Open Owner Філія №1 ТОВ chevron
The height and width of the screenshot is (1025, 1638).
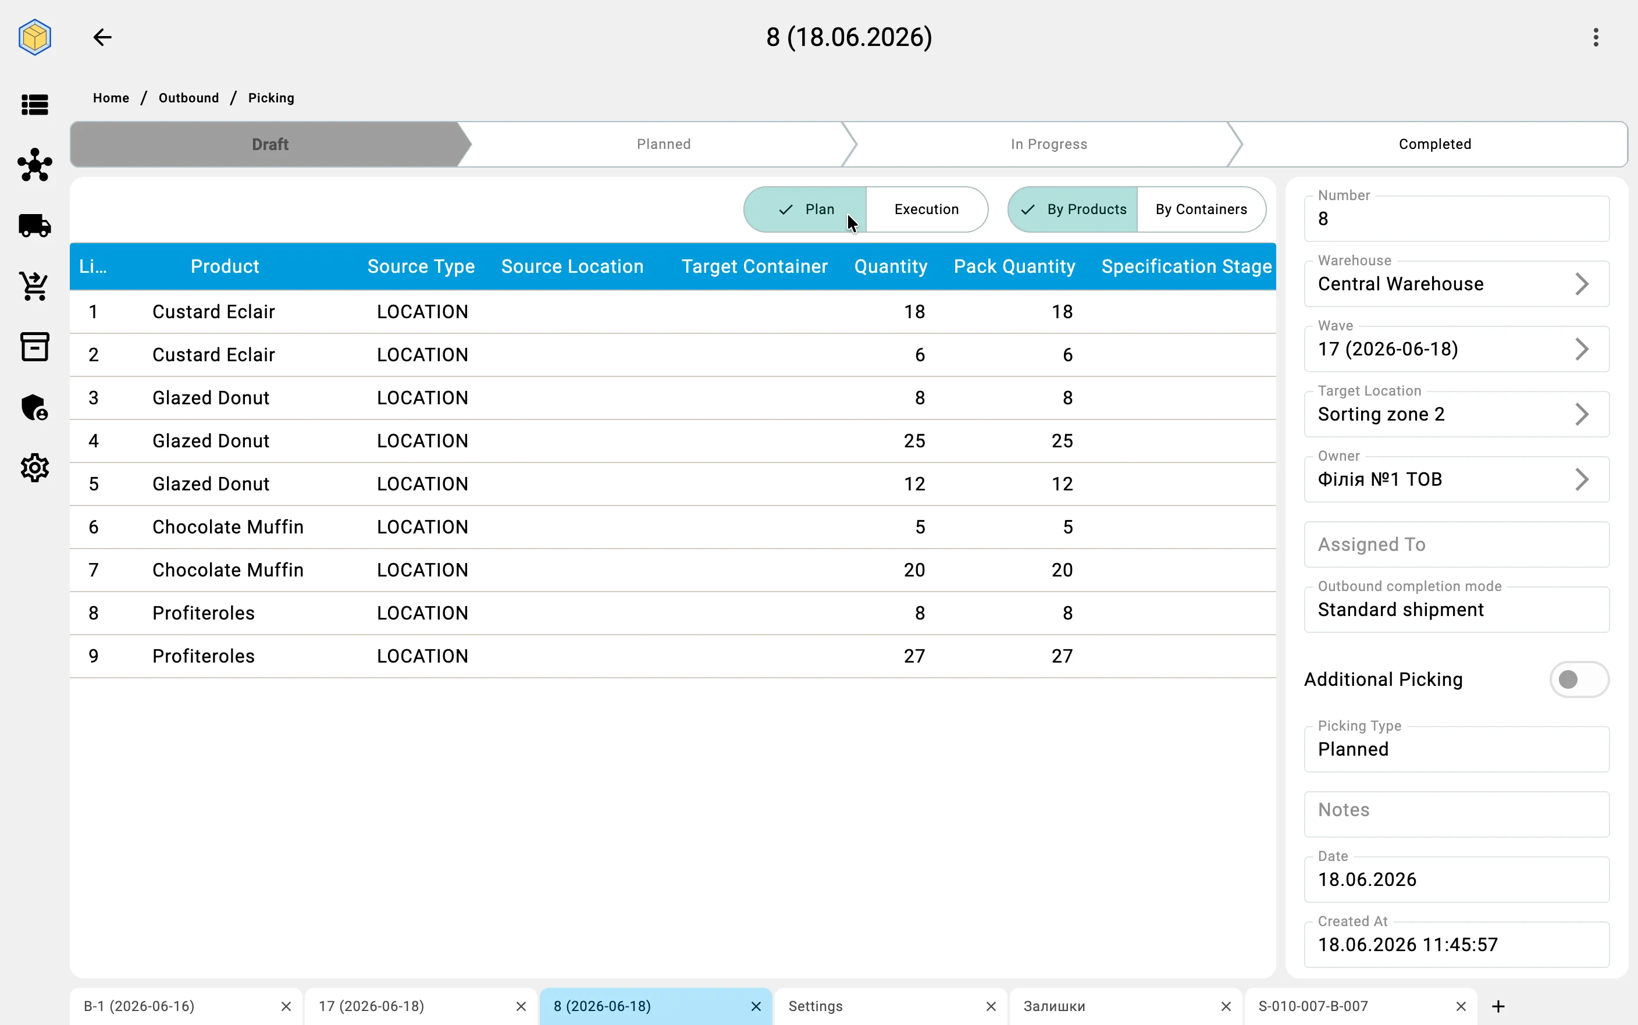point(1581,479)
